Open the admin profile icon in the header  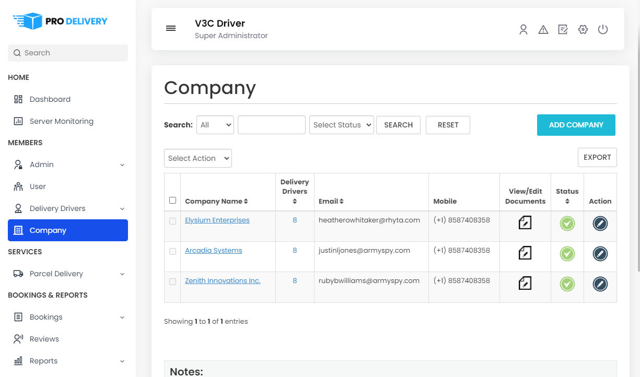pyautogui.click(x=523, y=30)
